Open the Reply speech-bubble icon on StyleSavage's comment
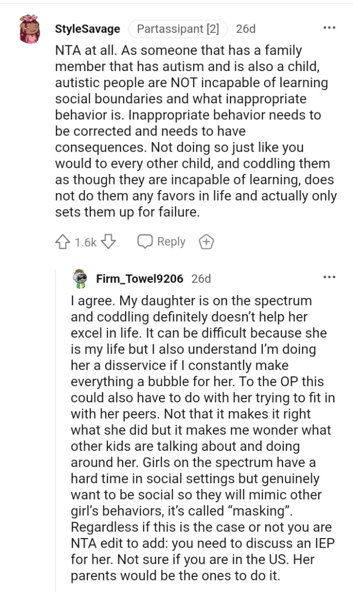The width and height of the screenshot is (353, 592). point(146,242)
